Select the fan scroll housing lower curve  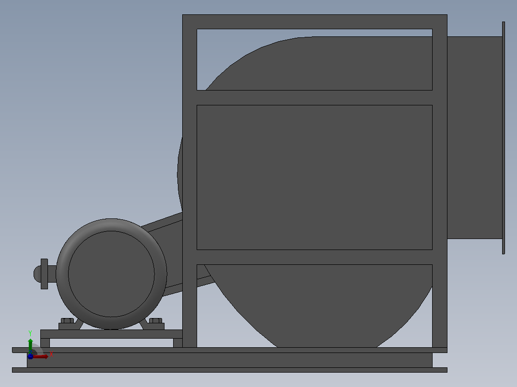pos(318,306)
